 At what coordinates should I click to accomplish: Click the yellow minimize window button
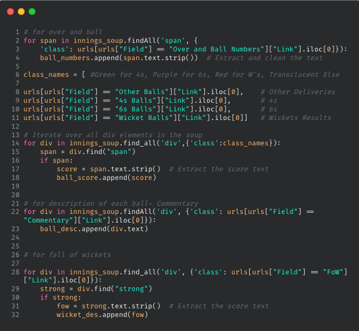coord(21,12)
